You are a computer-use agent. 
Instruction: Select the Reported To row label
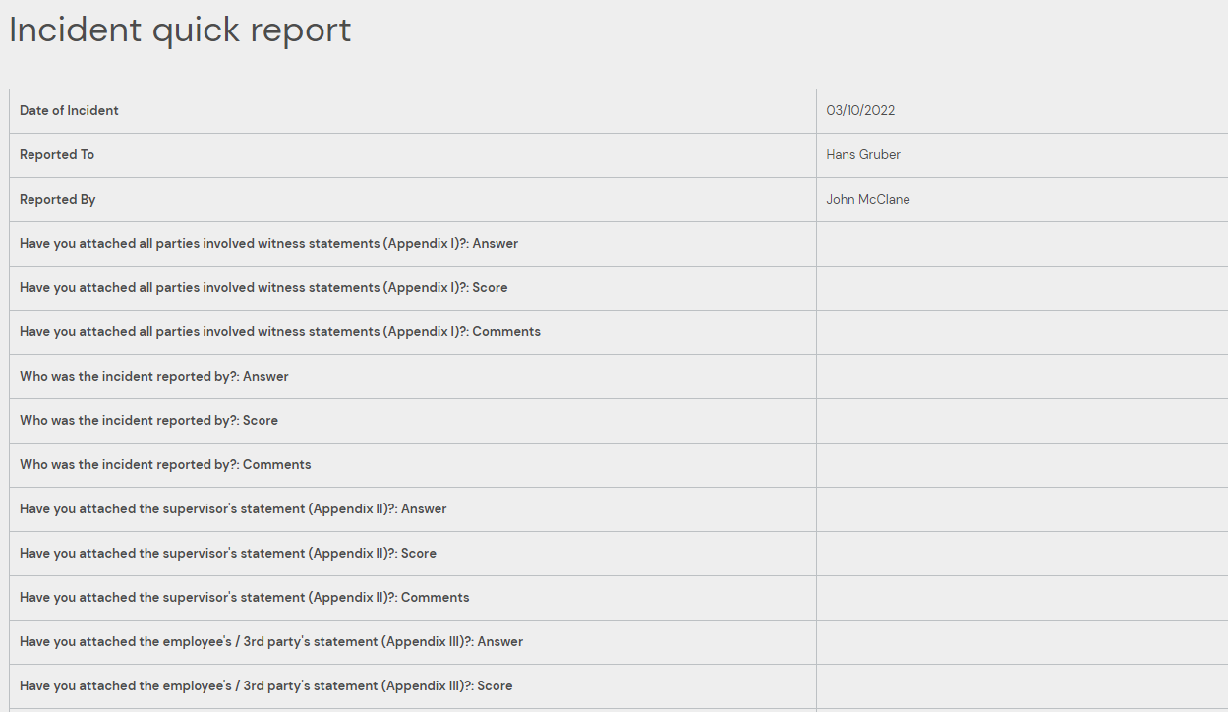pyautogui.click(x=57, y=155)
